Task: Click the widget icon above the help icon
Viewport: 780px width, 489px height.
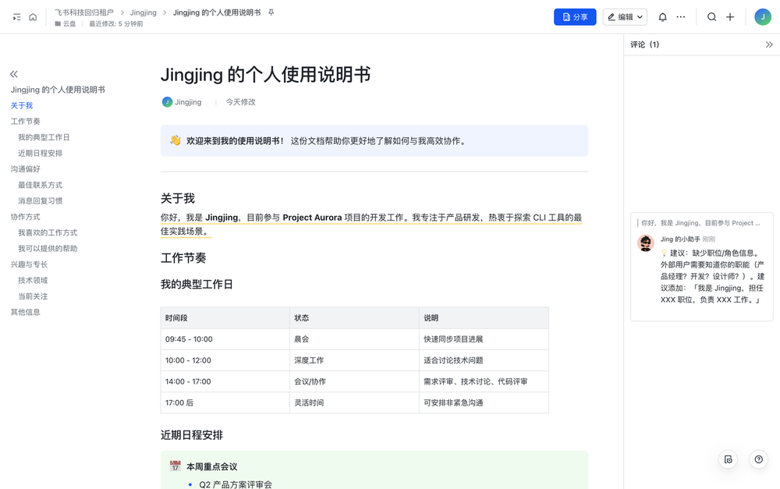Action: point(728,459)
